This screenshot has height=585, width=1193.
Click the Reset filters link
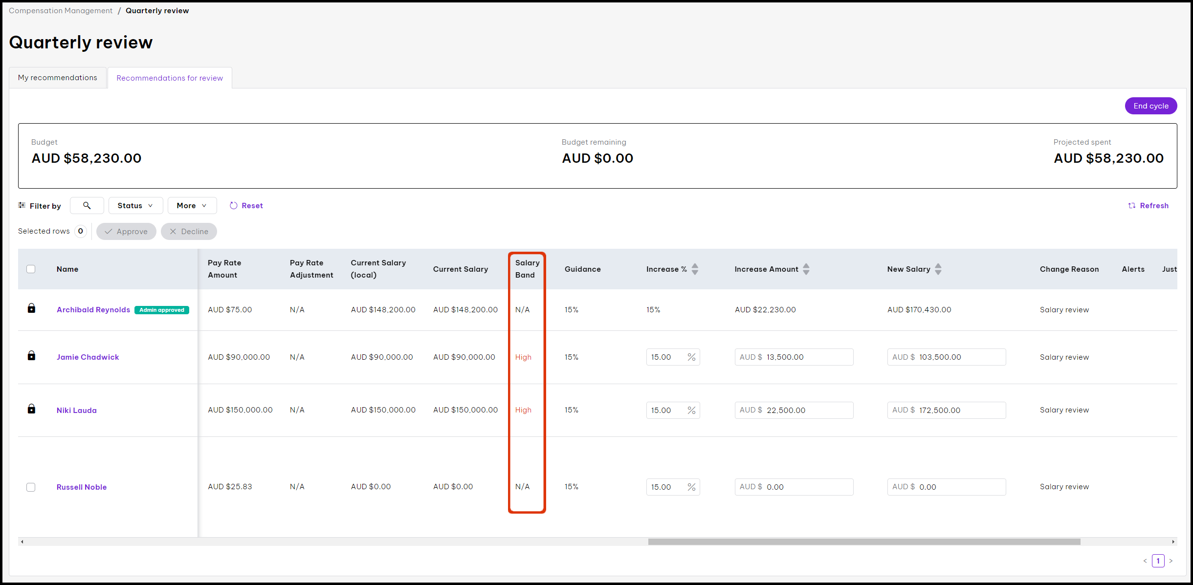[246, 206]
